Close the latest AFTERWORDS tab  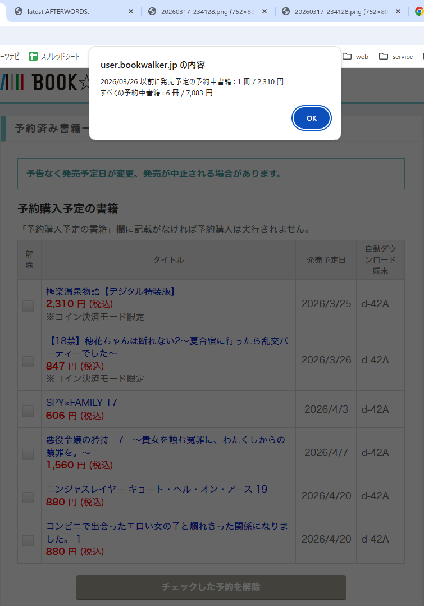point(131,11)
